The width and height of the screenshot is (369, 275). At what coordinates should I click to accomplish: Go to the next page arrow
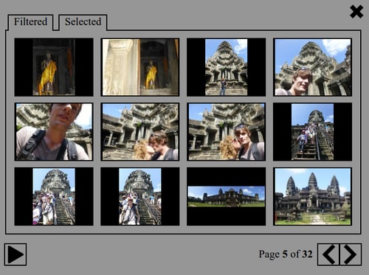pyautogui.click(x=351, y=254)
